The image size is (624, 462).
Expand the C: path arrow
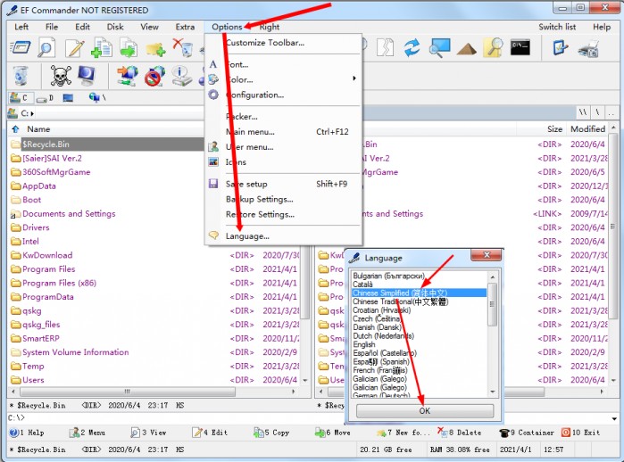pos(32,113)
